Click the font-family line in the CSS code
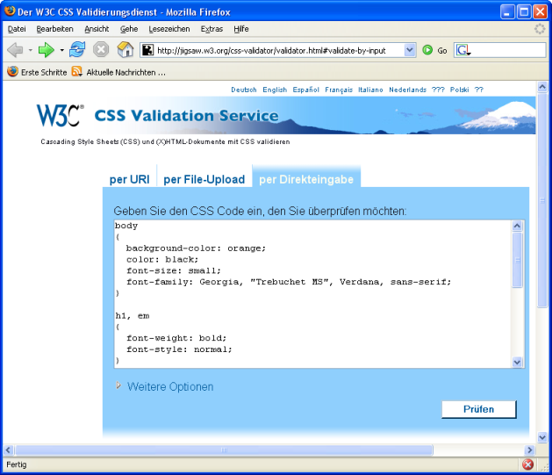552x475 pixels. pyautogui.click(x=289, y=282)
